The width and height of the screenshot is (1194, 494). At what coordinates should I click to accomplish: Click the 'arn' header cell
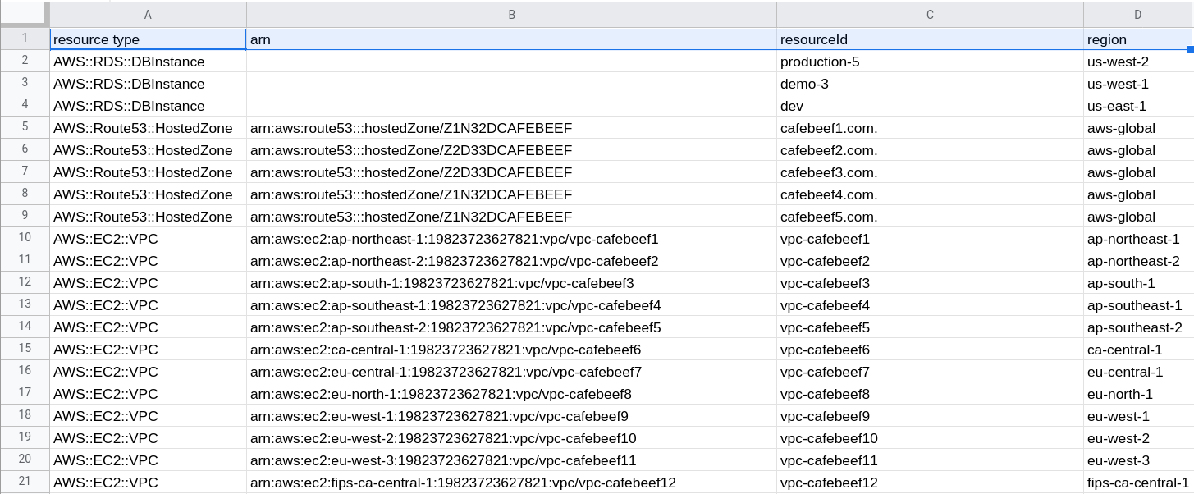pyautogui.click(x=511, y=39)
